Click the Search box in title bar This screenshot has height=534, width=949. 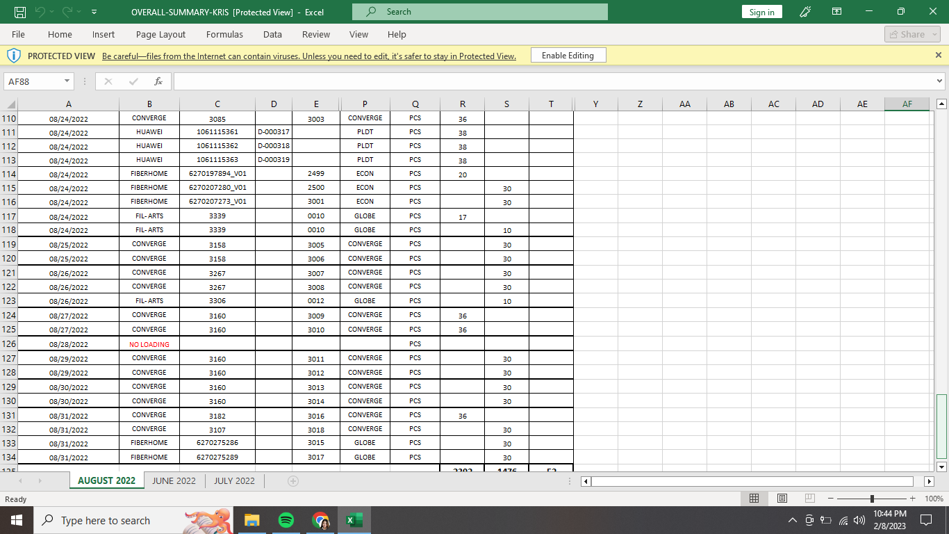(x=480, y=12)
